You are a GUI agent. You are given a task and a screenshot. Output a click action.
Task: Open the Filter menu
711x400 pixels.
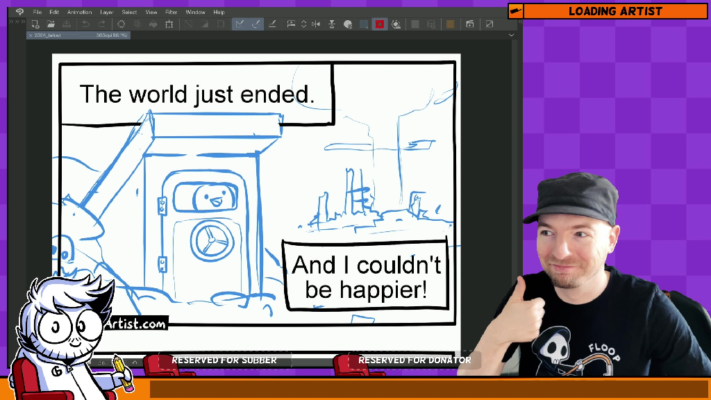click(x=171, y=12)
